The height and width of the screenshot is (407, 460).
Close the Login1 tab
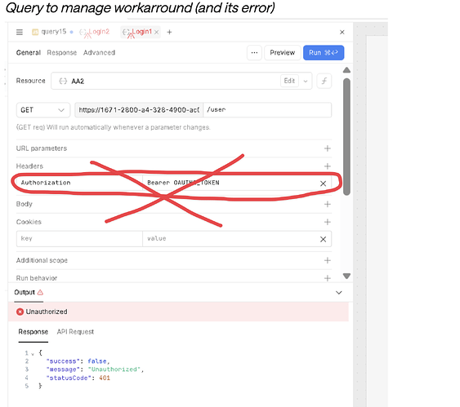coord(157,32)
